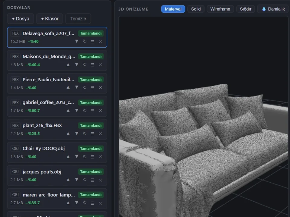The width and height of the screenshot is (290, 217).
Task: Click the + Klasör button
Action: 50,19
